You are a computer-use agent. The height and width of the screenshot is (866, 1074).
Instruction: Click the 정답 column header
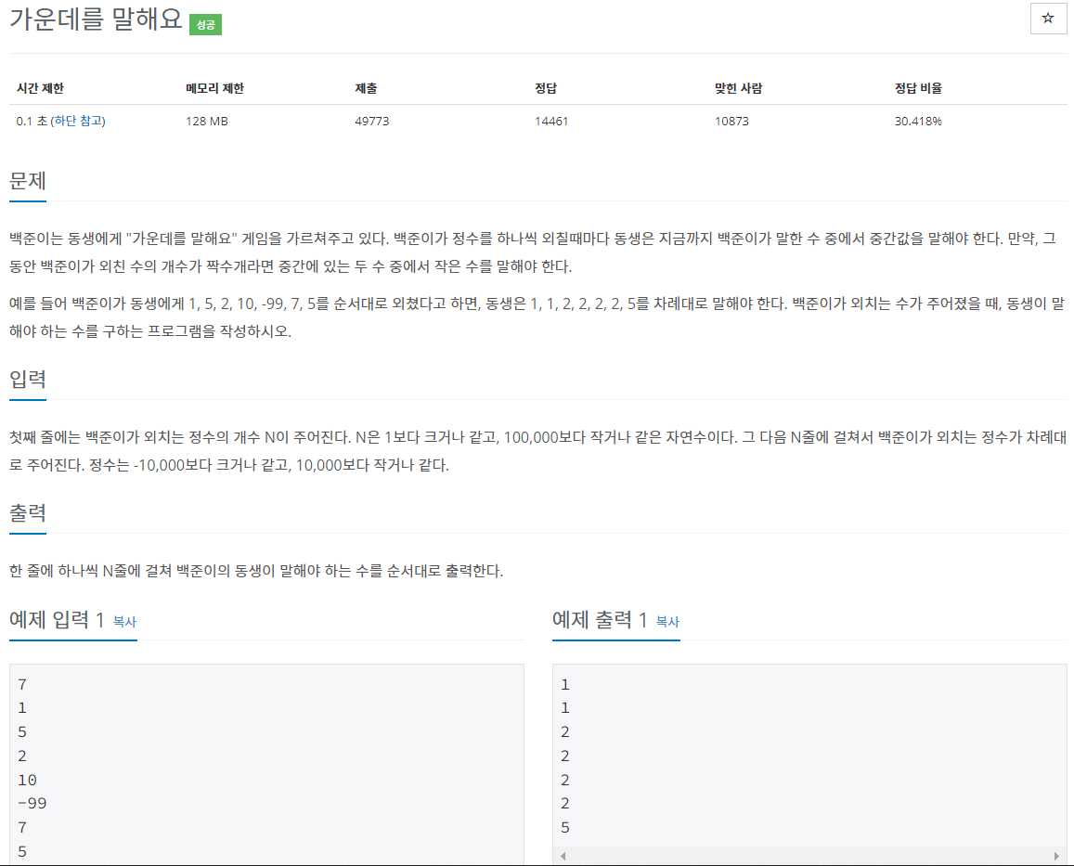point(546,88)
